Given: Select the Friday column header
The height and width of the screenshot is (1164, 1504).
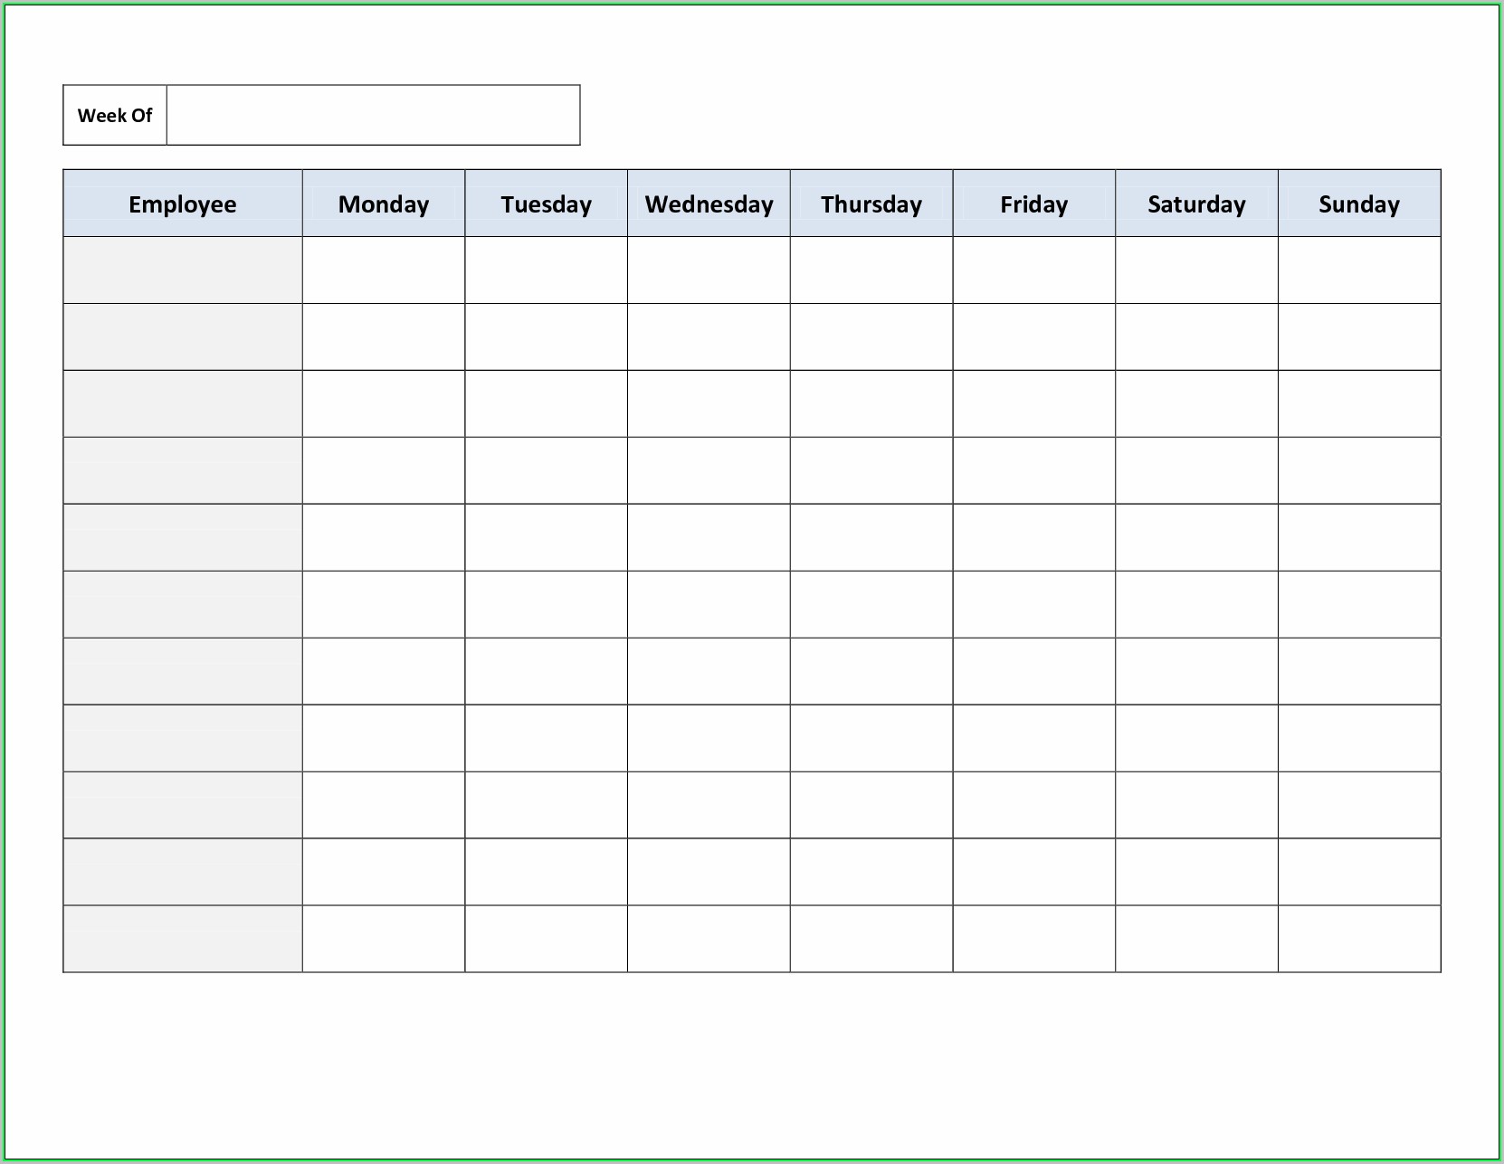Looking at the screenshot, I should click(x=1033, y=203).
